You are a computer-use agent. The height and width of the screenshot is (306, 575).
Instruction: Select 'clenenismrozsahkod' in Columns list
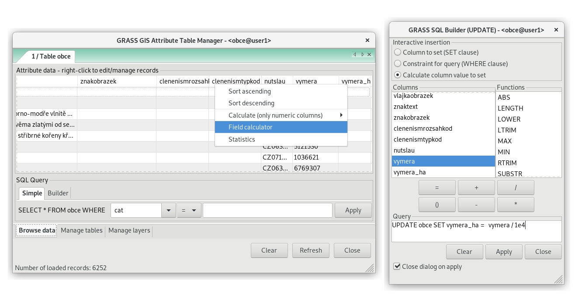(x=443, y=129)
